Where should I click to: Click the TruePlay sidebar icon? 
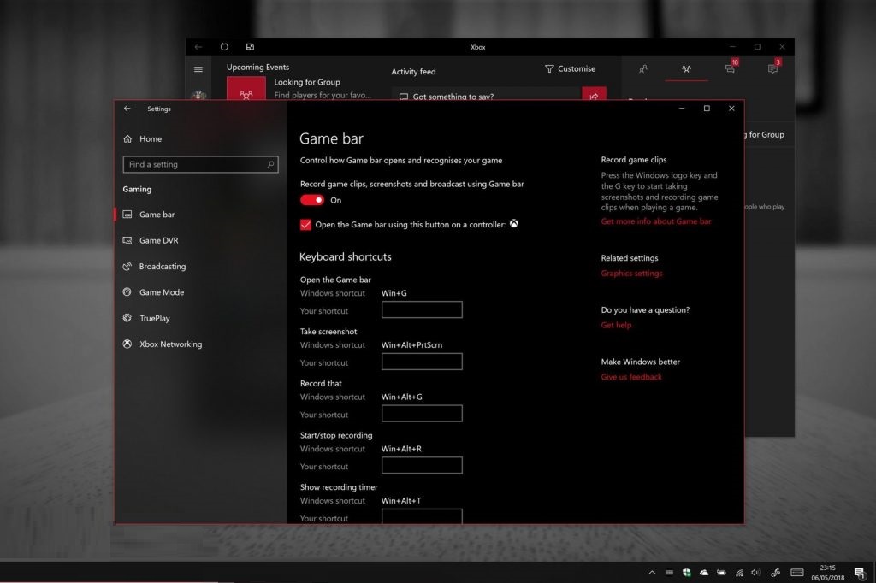(127, 318)
